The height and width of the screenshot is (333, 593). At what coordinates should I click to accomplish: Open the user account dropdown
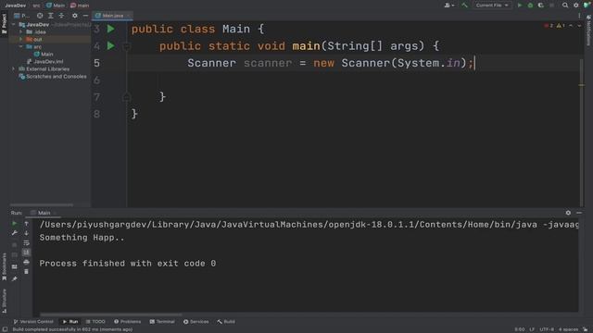point(449,6)
